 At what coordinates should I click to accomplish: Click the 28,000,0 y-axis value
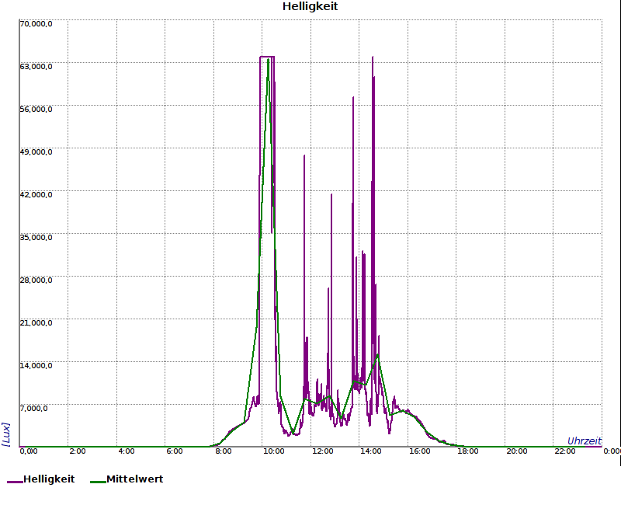tap(36, 280)
